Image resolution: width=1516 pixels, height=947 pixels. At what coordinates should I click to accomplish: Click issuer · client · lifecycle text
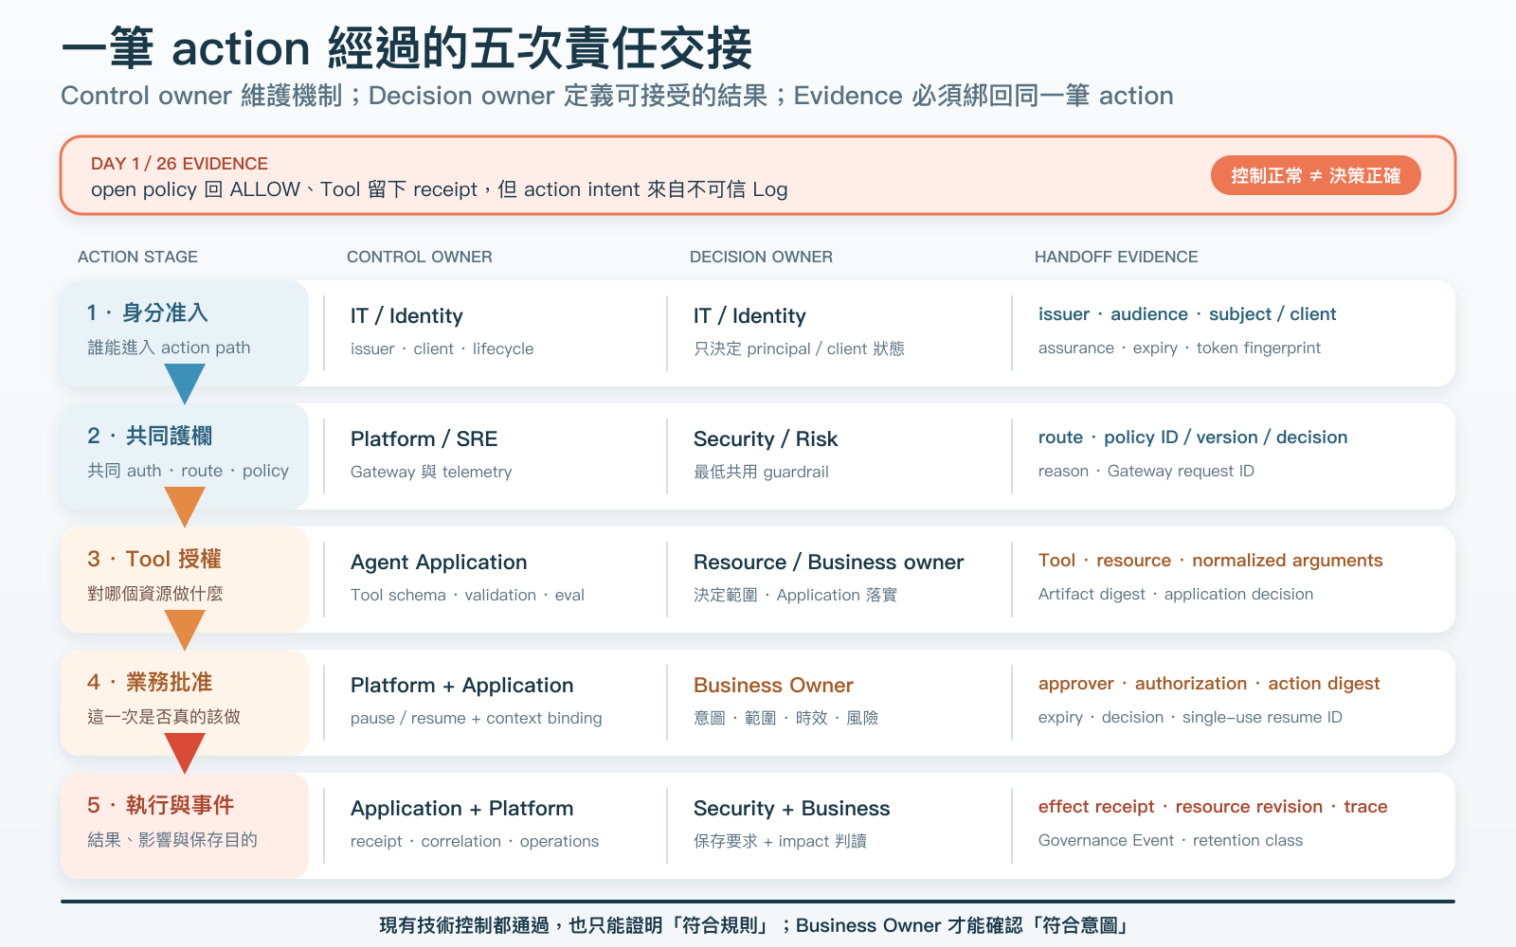[x=442, y=348]
